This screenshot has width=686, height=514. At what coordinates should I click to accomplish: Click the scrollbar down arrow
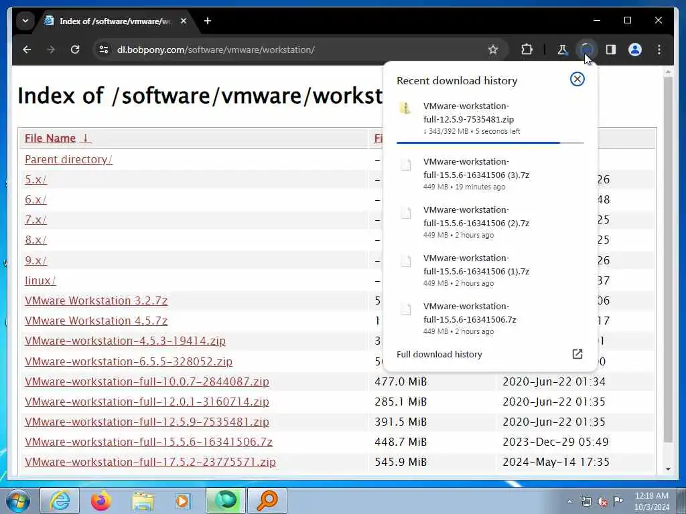tap(668, 469)
